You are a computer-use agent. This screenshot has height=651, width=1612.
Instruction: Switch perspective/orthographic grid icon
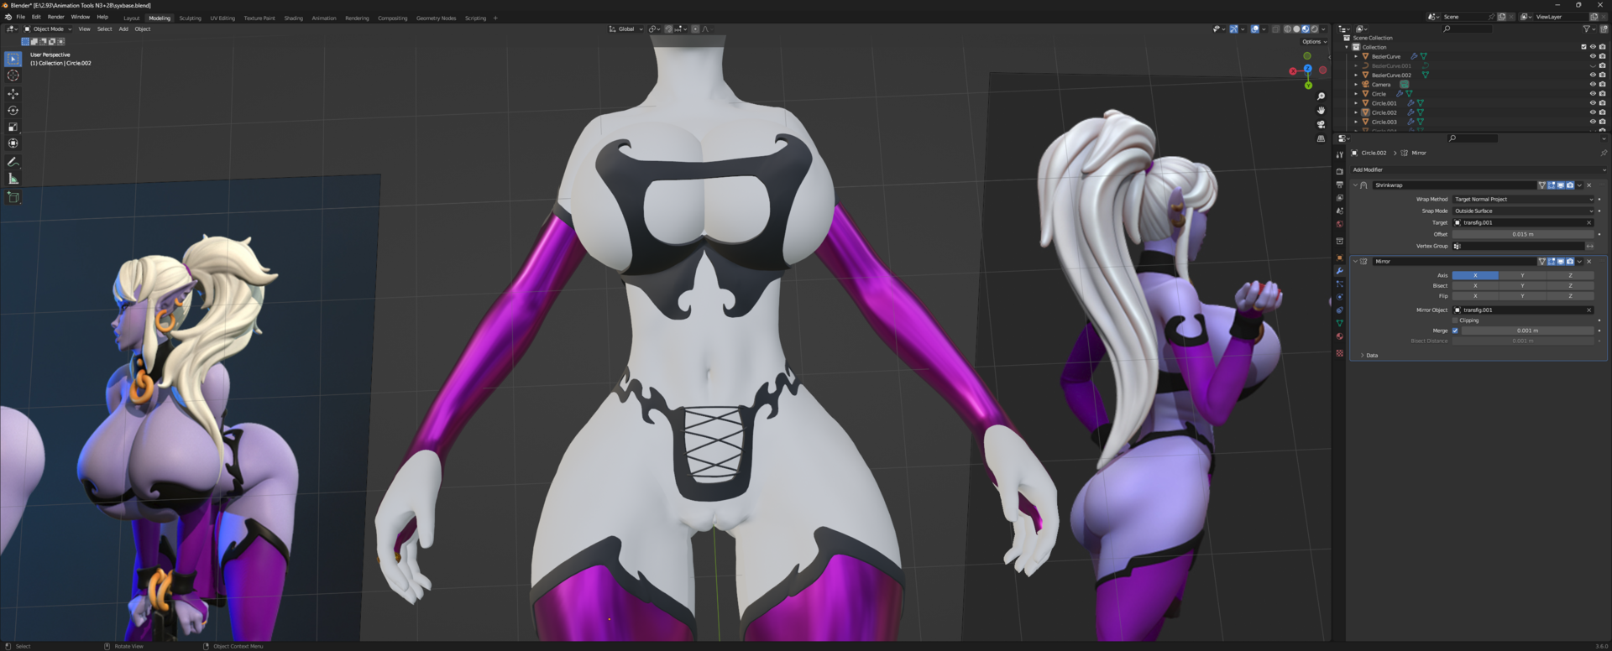pyautogui.click(x=1321, y=139)
